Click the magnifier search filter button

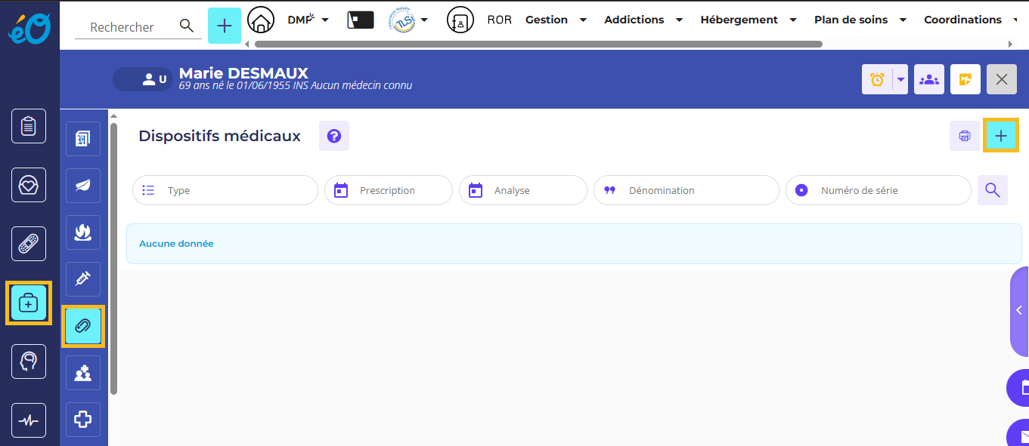pyautogui.click(x=992, y=190)
